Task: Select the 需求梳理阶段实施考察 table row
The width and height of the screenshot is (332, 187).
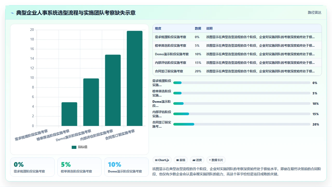Action: [x=237, y=37]
